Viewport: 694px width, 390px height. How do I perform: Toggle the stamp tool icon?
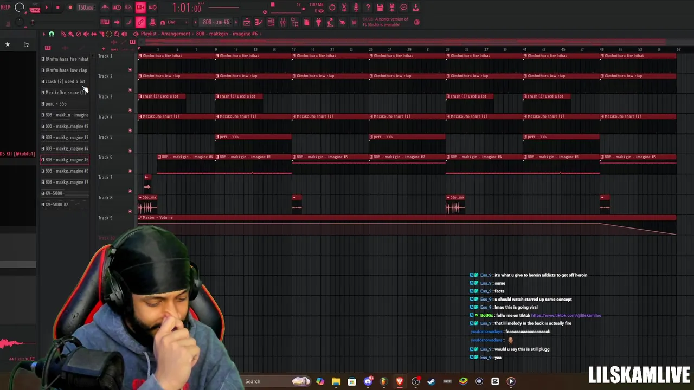tap(152, 22)
